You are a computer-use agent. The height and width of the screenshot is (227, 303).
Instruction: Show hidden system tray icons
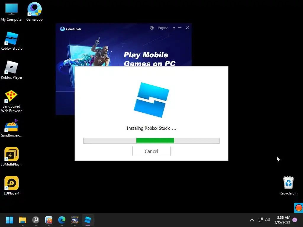pos(252,220)
